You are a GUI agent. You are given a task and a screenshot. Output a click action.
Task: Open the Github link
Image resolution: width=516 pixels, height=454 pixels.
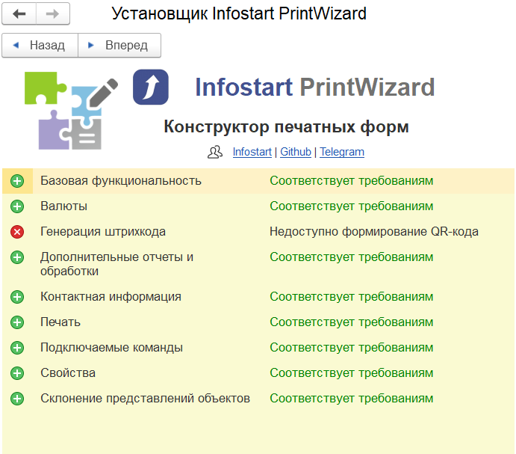tap(296, 152)
